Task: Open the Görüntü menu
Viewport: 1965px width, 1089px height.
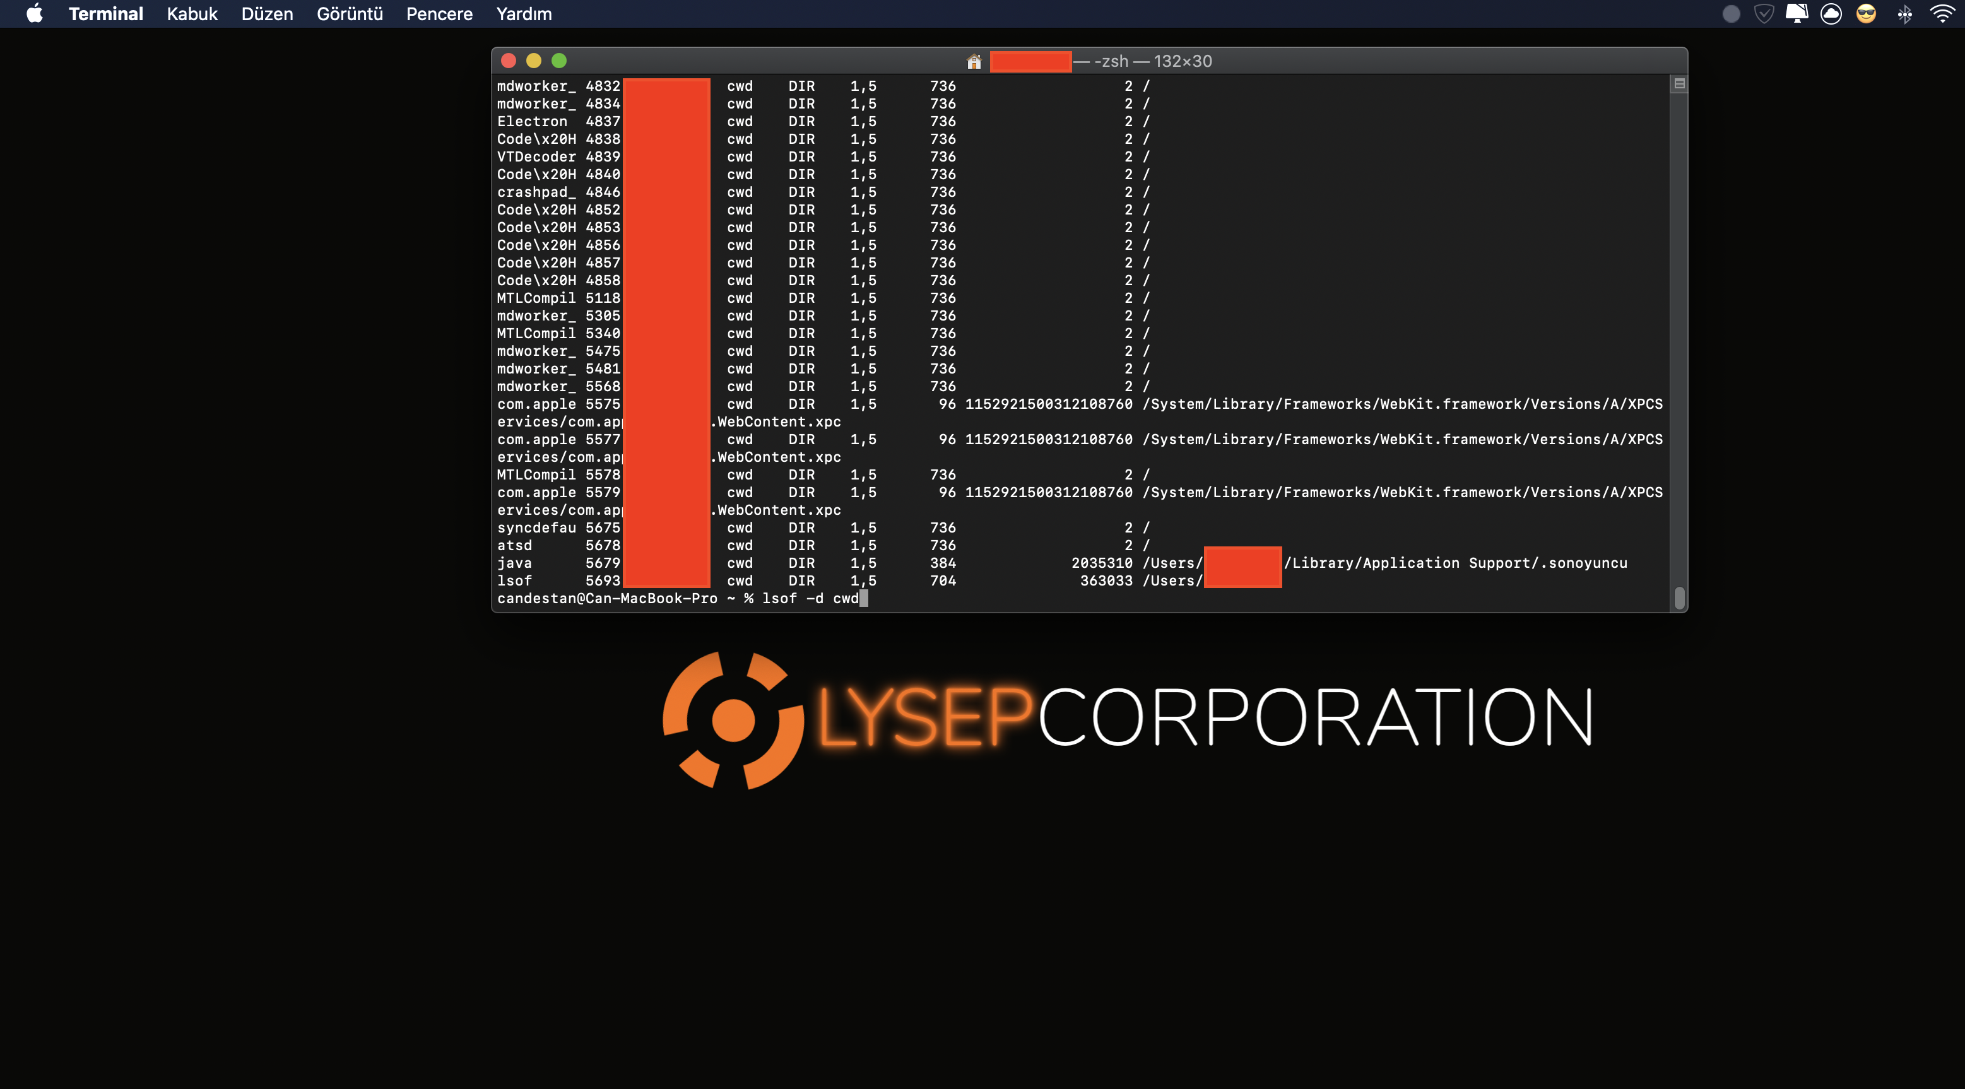Action: (350, 14)
